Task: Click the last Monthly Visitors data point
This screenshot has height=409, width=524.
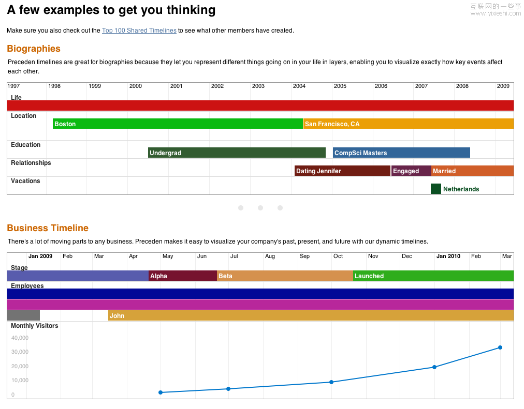Action: [x=500, y=347]
